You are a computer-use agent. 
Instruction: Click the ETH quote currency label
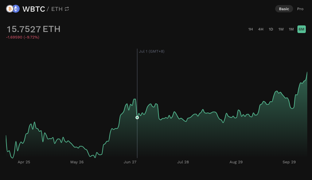click(x=57, y=9)
